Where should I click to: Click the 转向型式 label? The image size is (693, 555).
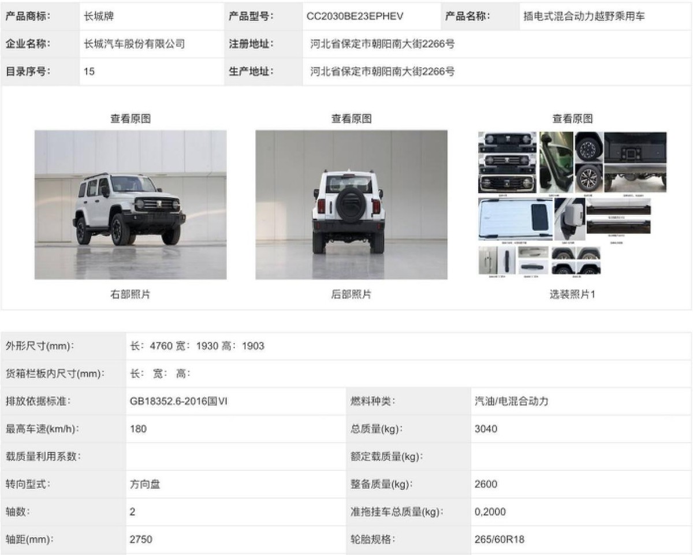[x=28, y=485]
